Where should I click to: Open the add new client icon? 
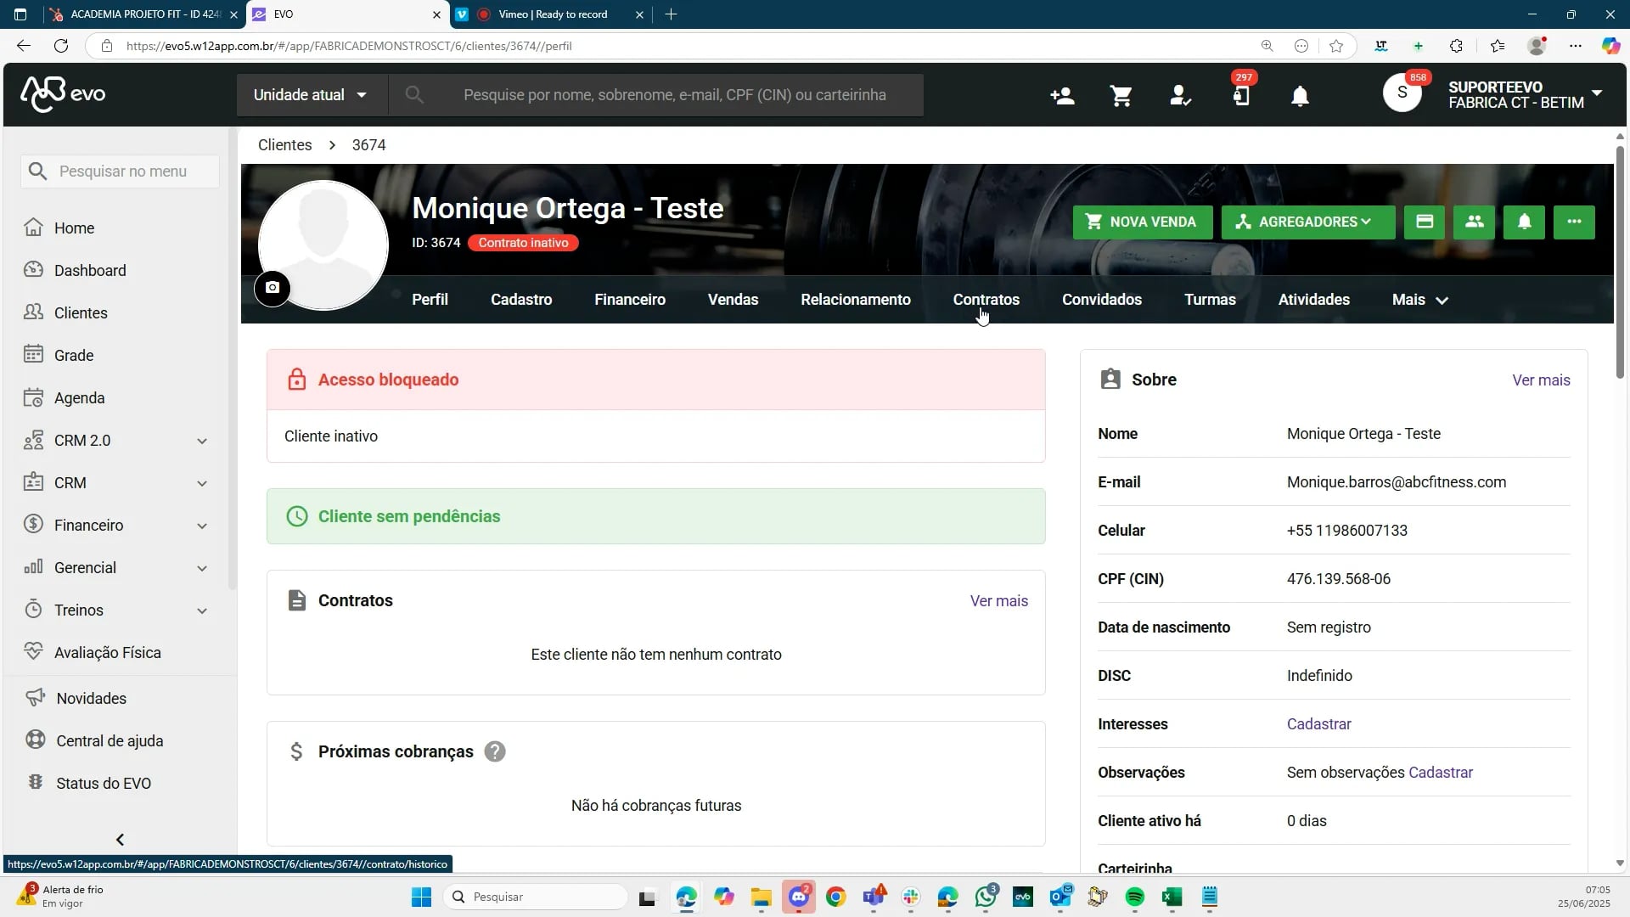1061,96
